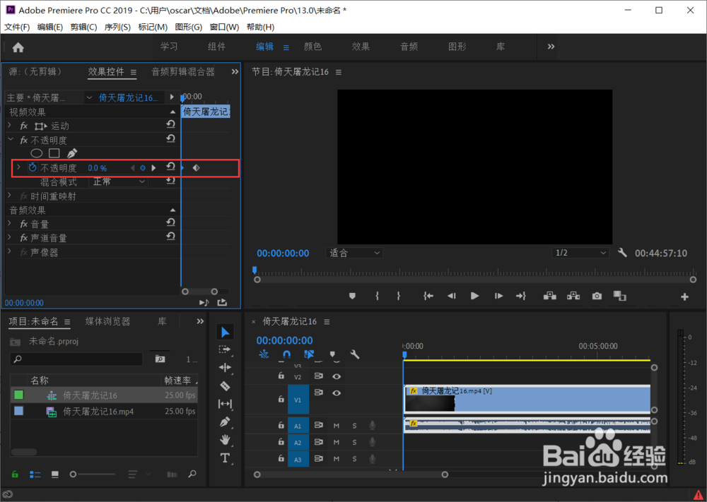Reset the 声道音量 effect
The height and width of the screenshot is (502, 707).
[170, 237]
